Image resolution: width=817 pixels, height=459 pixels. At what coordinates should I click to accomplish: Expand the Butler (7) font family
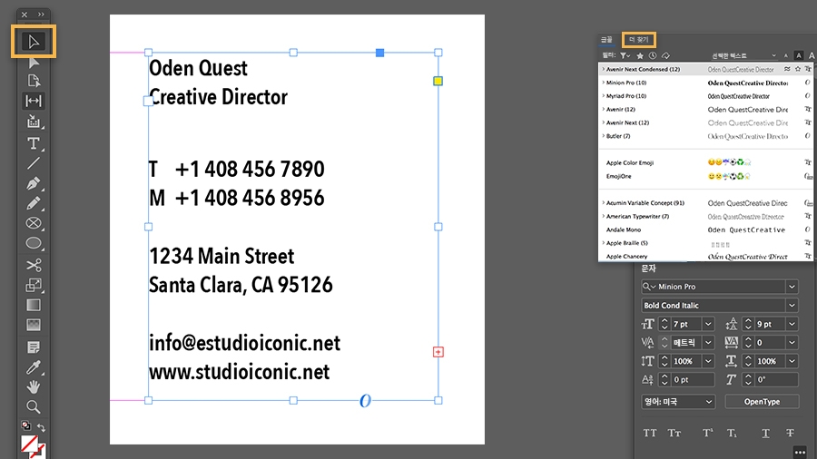604,136
